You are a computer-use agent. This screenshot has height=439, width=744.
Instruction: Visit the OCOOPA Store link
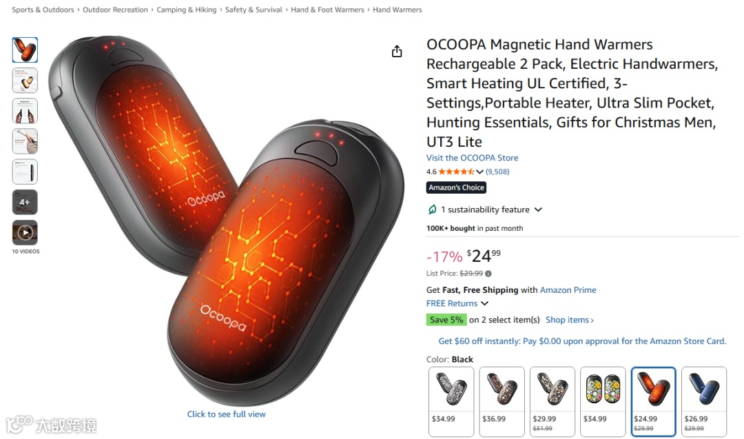pyautogui.click(x=472, y=158)
